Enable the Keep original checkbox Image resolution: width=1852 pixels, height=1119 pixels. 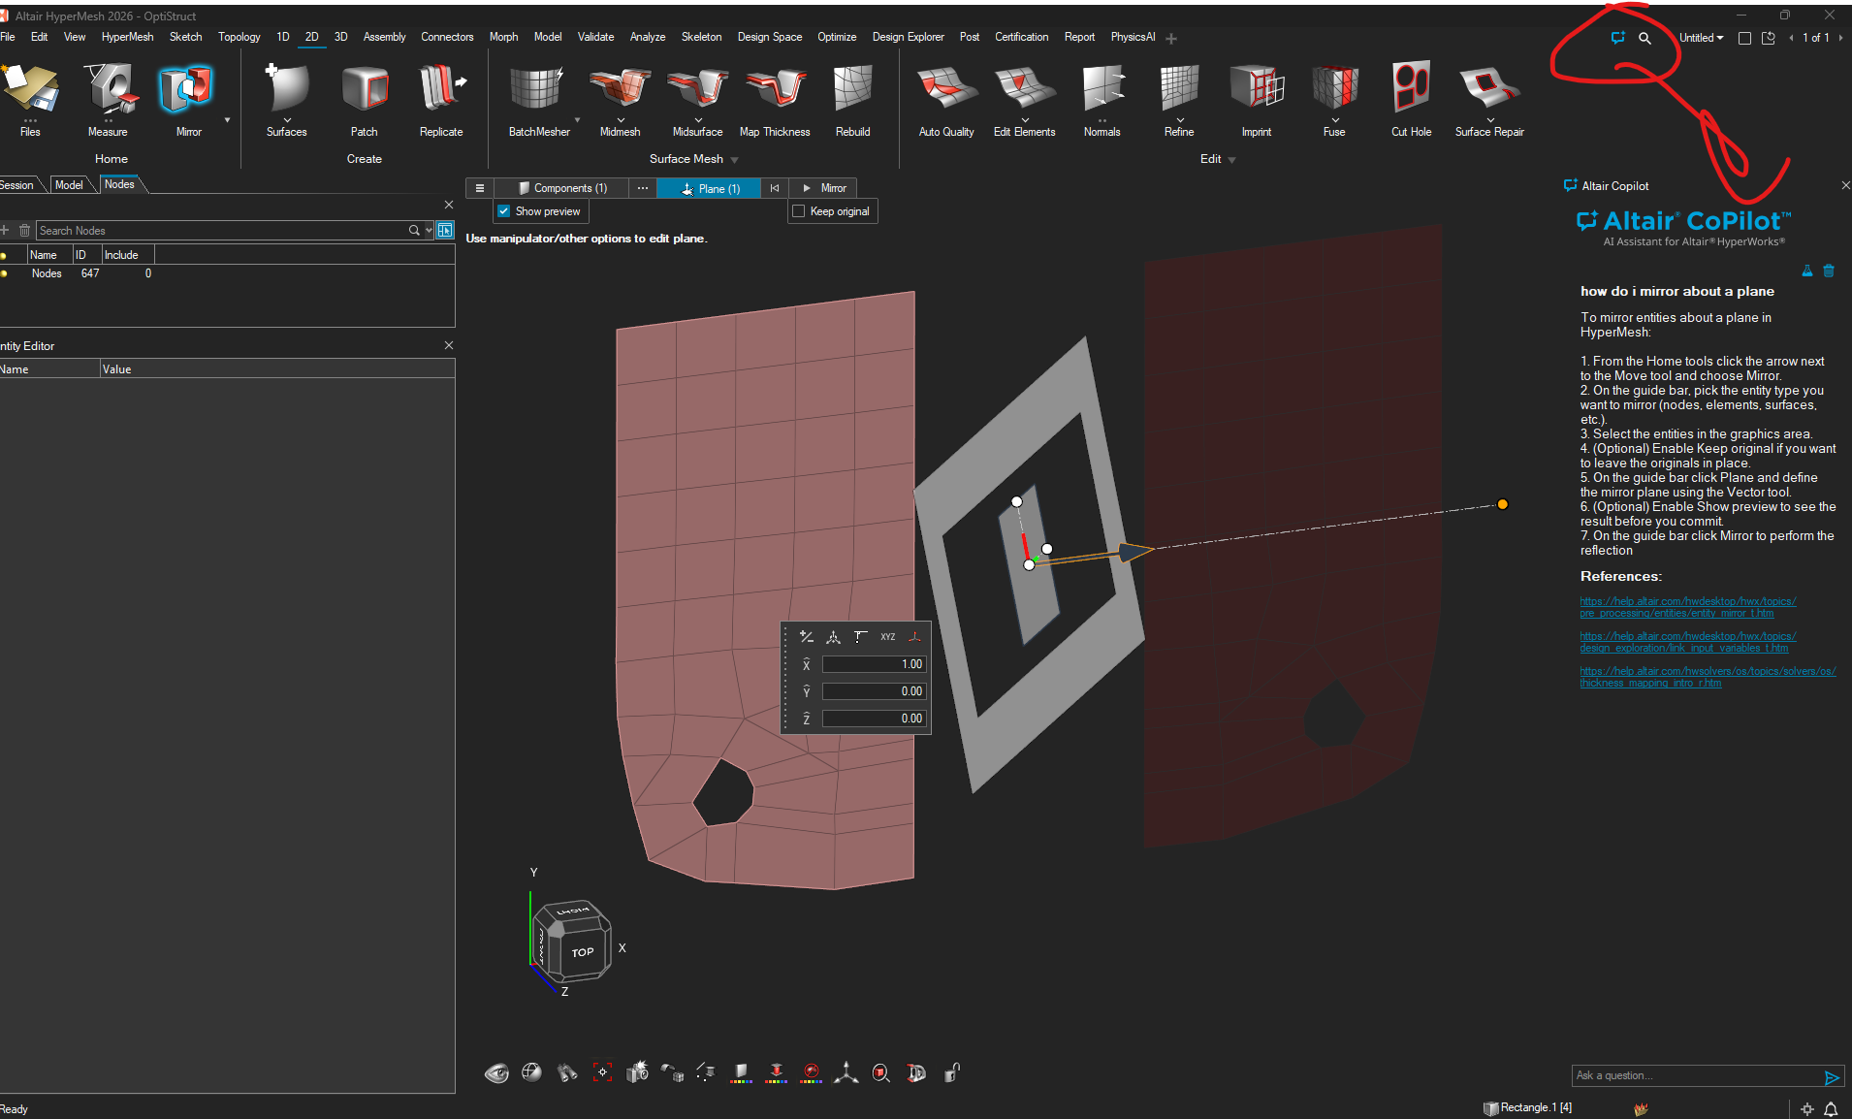(x=799, y=211)
